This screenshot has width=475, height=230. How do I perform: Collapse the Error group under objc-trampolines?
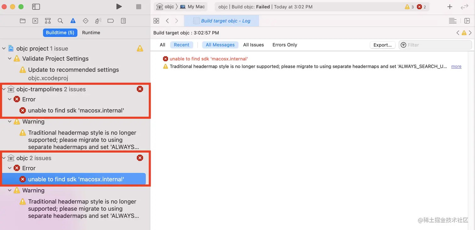point(10,99)
